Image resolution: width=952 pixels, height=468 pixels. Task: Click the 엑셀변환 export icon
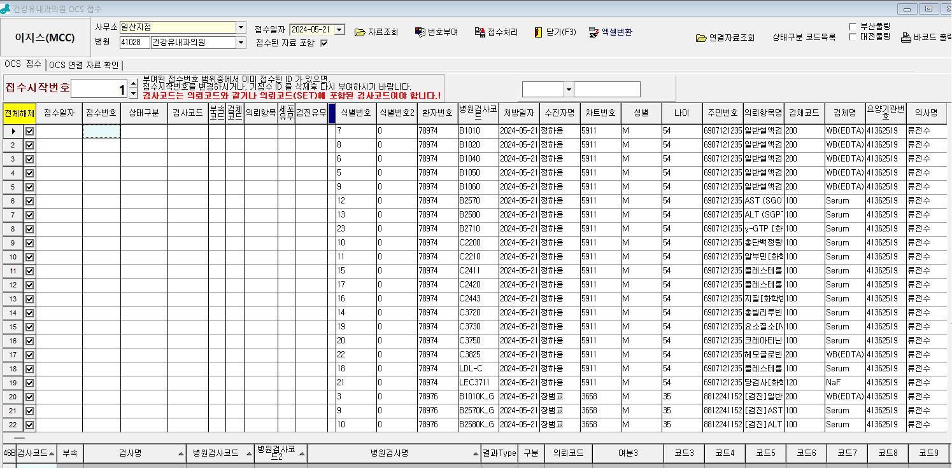tap(594, 32)
